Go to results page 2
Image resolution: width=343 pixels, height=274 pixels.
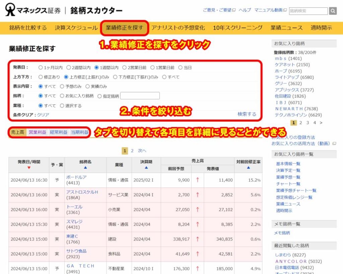pyautogui.click(x=132, y=151)
